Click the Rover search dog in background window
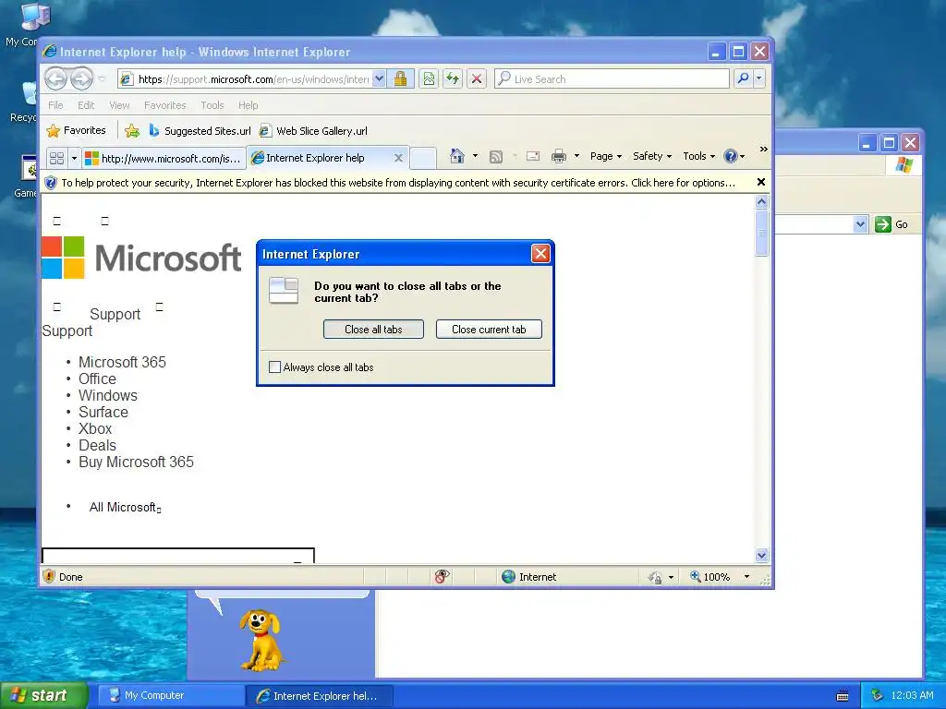 click(261, 640)
